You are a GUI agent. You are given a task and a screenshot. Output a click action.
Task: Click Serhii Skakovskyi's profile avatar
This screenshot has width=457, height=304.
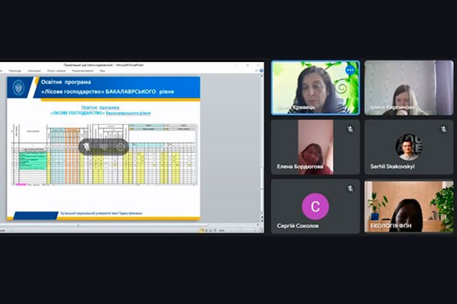(x=409, y=147)
